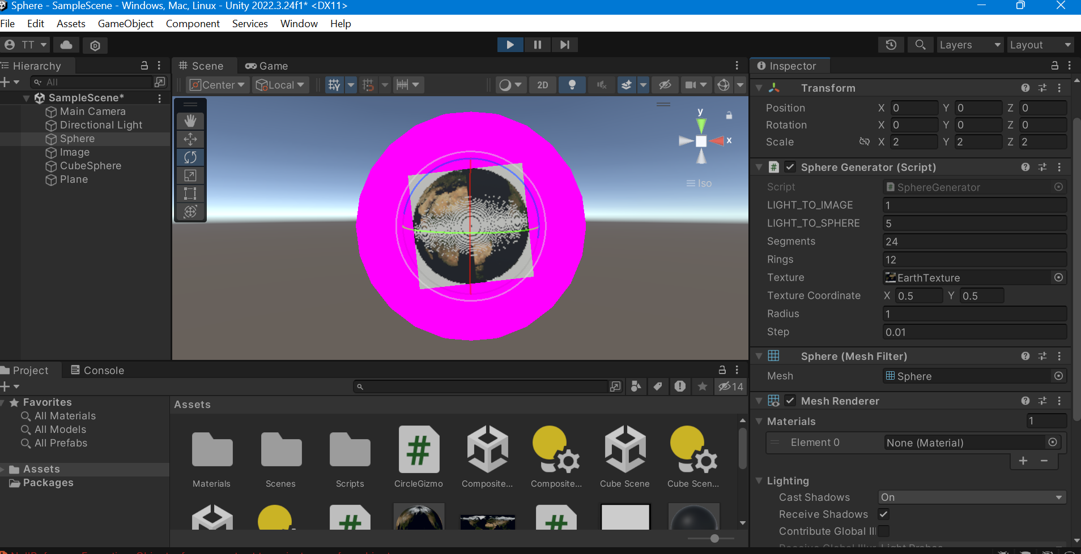Click the Pause button

(x=538, y=45)
